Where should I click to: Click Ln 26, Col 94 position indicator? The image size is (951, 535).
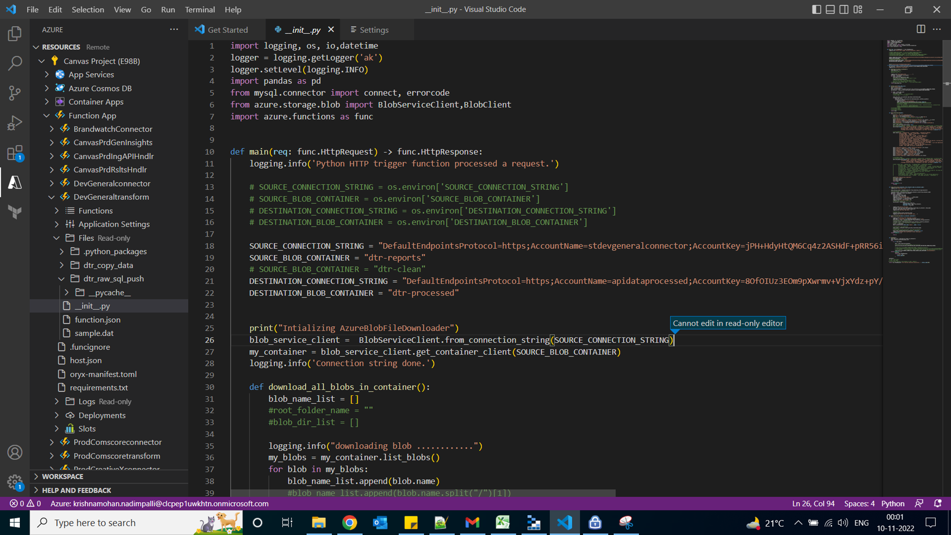(x=813, y=503)
